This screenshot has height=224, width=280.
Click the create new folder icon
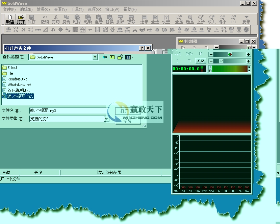click(120, 57)
